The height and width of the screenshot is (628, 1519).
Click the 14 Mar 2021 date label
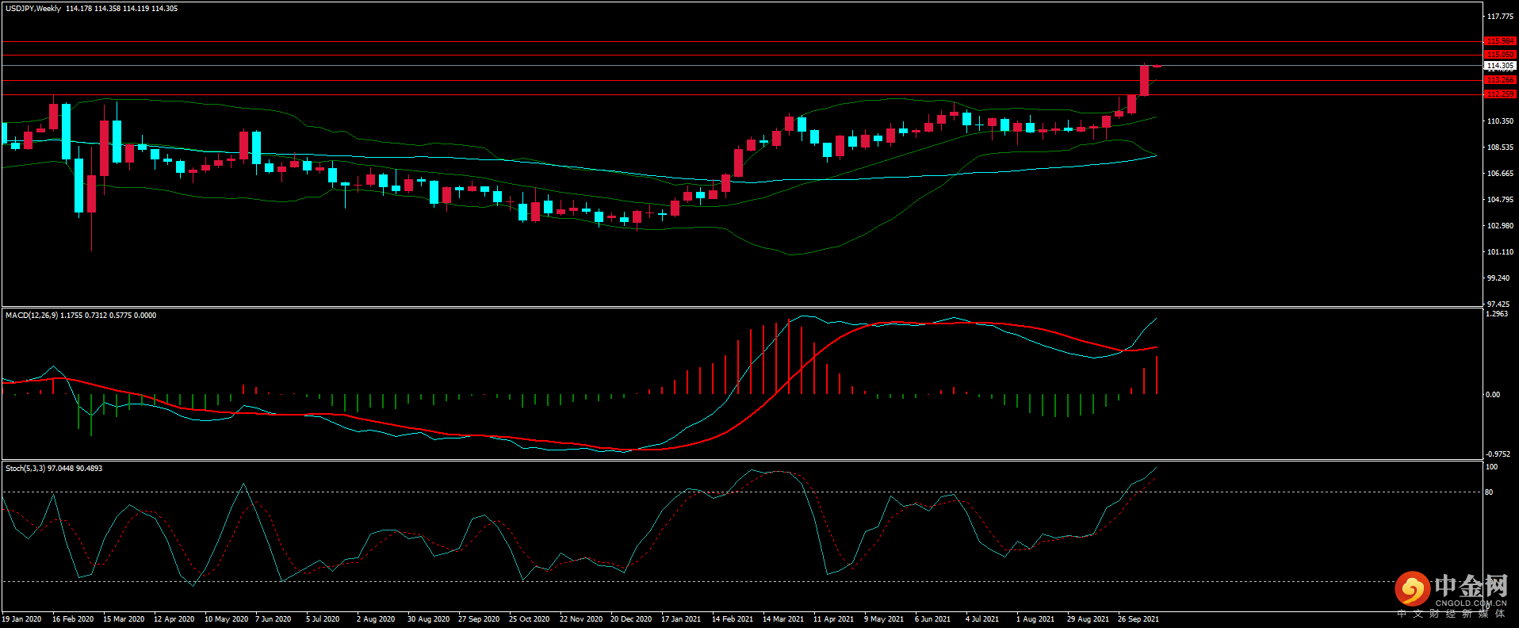click(x=782, y=619)
